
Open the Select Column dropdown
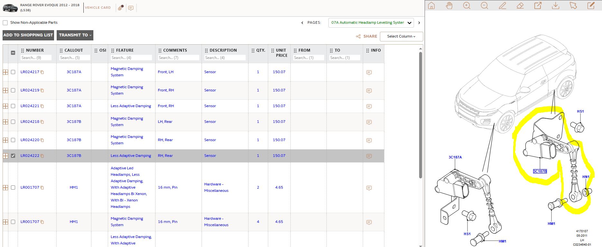[401, 36]
